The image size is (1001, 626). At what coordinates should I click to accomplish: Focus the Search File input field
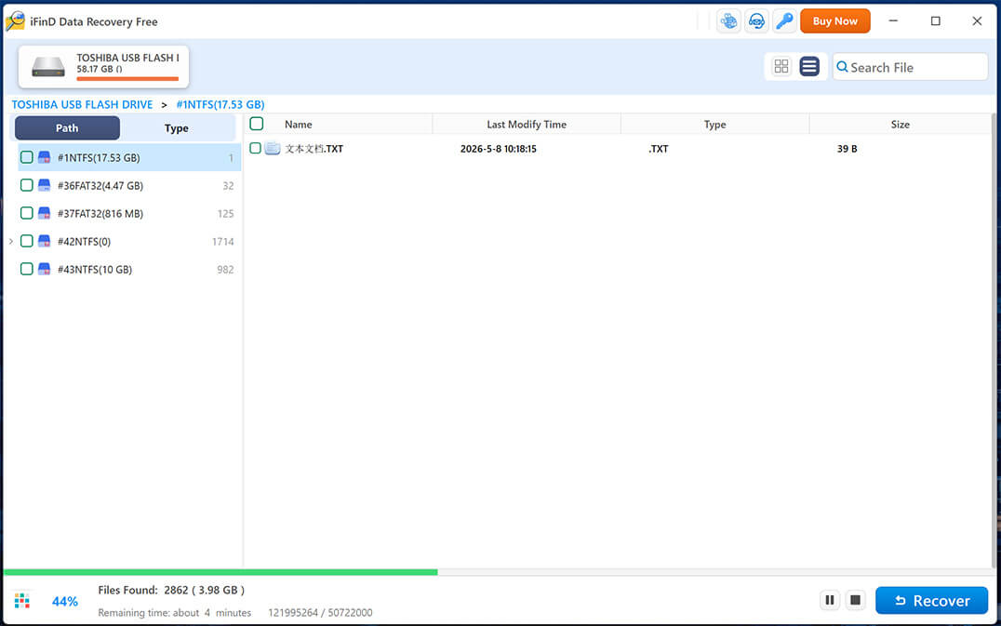pyautogui.click(x=911, y=67)
